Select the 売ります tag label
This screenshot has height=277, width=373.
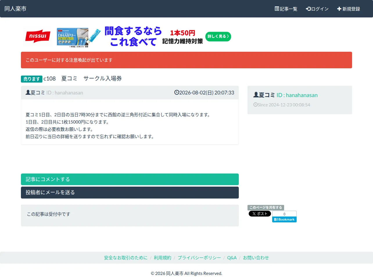(x=32, y=79)
